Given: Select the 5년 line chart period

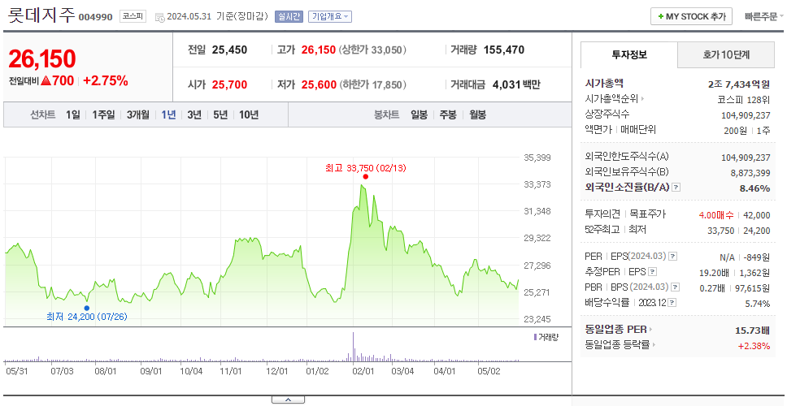Looking at the screenshot, I should click(x=220, y=114).
